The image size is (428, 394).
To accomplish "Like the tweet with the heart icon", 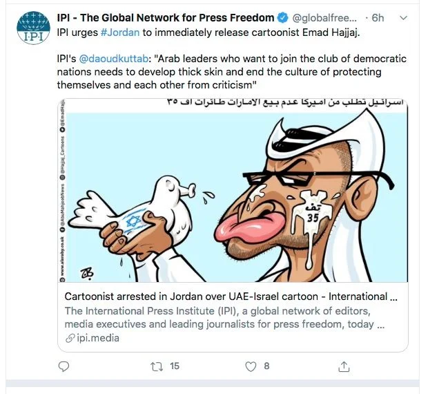I will click(251, 366).
